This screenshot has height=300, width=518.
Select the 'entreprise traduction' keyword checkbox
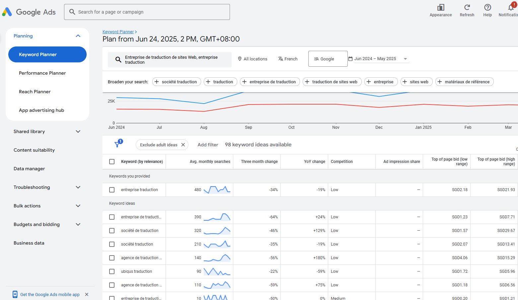[x=112, y=190]
